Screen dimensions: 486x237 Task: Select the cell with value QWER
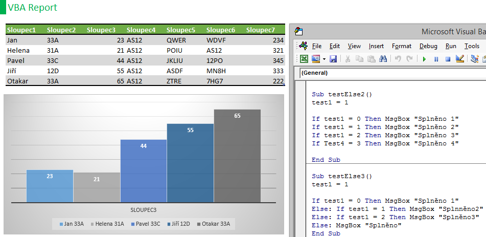[185, 40]
